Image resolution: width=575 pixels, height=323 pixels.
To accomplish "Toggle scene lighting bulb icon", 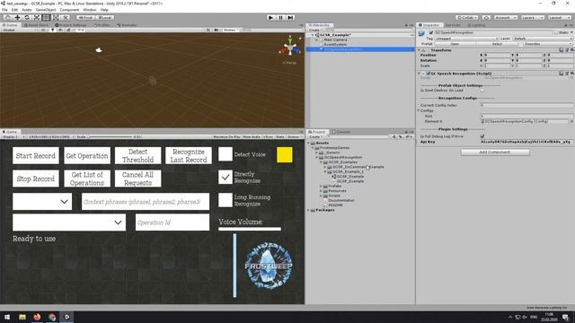I will pos(52,30).
